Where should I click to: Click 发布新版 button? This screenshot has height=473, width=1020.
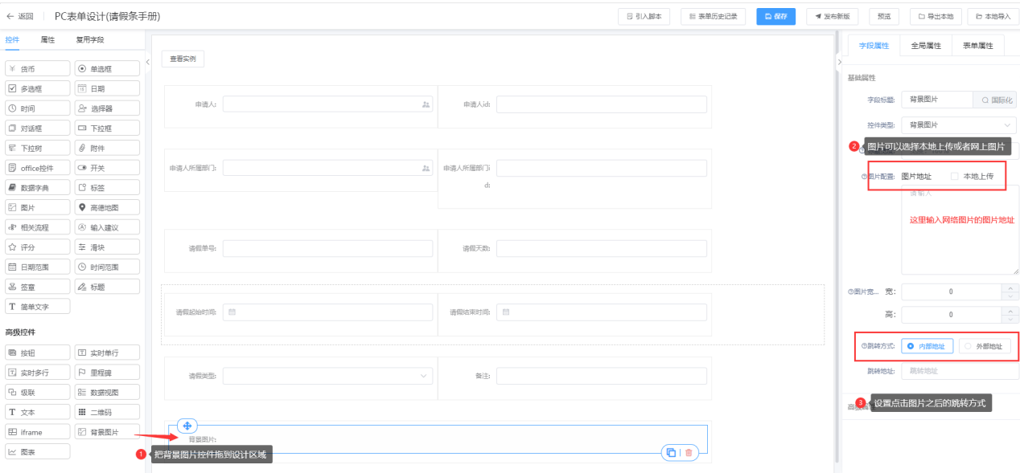pyautogui.click(x=832, y=16)
